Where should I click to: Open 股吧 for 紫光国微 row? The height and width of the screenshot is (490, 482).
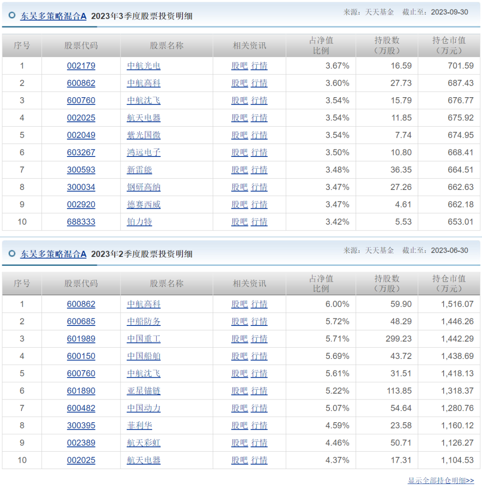pyautogui.click(x=239, y=135)
